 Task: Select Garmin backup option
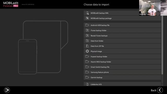(122, 77)
